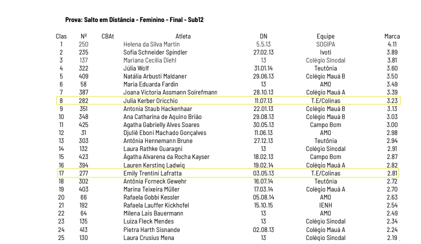Click the Ivoti team cell
This screenshot has width=421, height=244.
[x=325, y=52]
